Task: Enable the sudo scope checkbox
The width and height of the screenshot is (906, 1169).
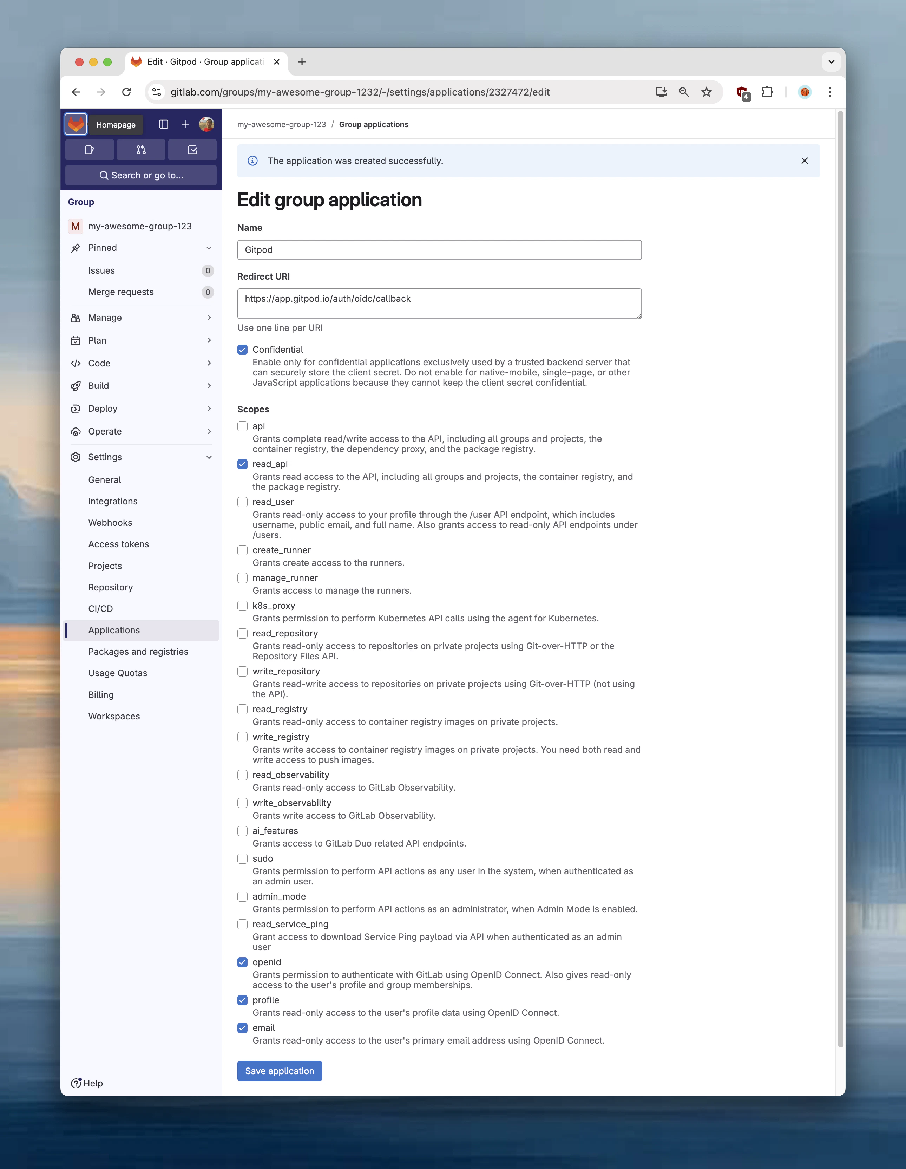Action: pos(242,858)
